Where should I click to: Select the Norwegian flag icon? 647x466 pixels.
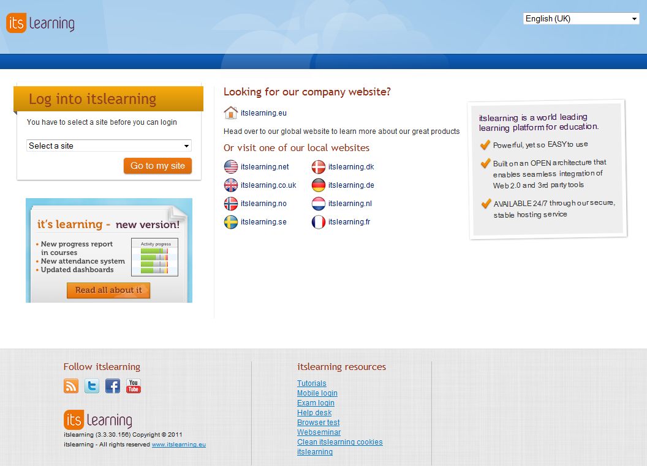click(231, 204)
